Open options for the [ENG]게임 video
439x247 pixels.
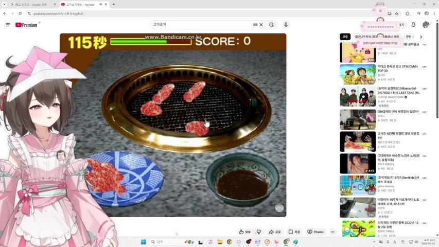[x=425, y=112]
